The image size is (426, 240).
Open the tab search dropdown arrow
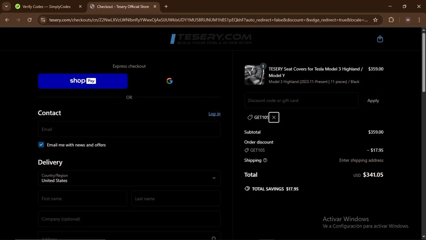pos(6,7)
